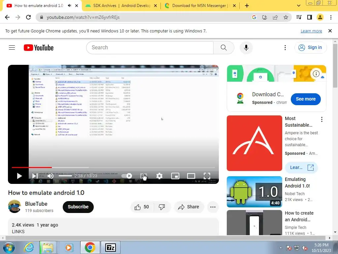Open the miniplayer
Viewport: 338px width, 254px height.
[x=175, y=176]
